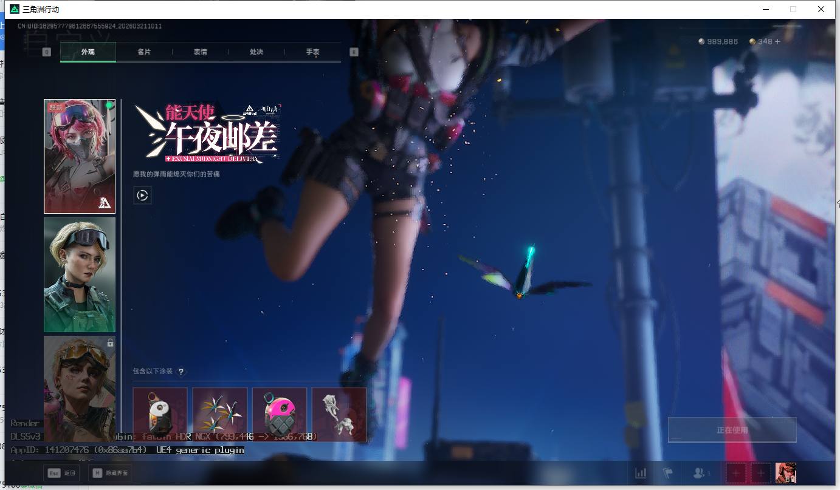The height and width of the screenshot is (490, 840).
Task: Play the skin preview video
Action: [x=142, y=196]
